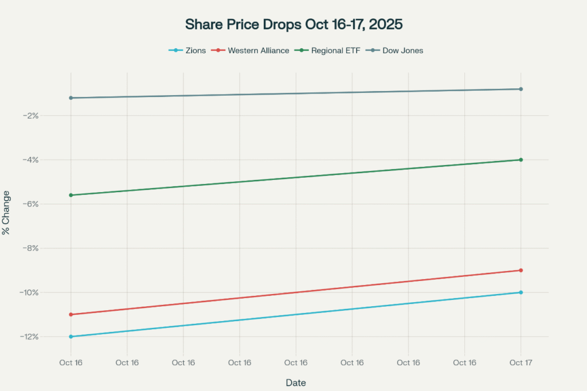Click Western Alliance starting point at −11%
587x391 pixels.
coord(71,315)
